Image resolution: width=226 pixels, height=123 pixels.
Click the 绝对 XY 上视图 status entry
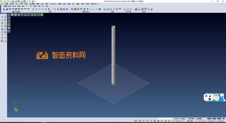point(180,119)
